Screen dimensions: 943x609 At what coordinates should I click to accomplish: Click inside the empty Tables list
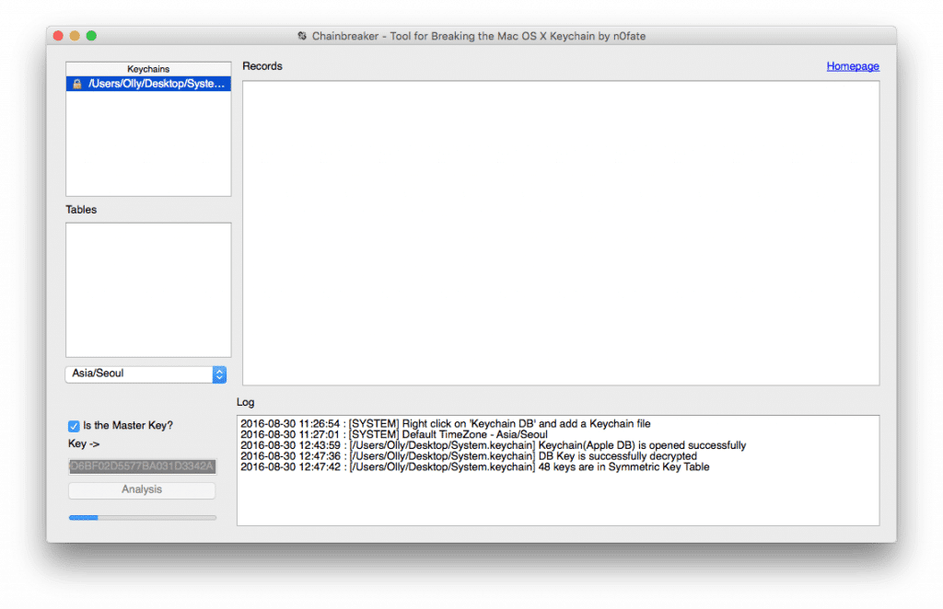click(147, 290)
